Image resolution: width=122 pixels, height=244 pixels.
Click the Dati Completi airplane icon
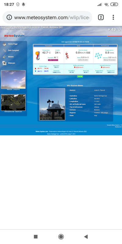click(5, 50)
